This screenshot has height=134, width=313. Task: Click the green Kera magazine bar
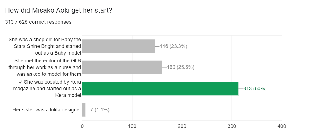(160, 89)
